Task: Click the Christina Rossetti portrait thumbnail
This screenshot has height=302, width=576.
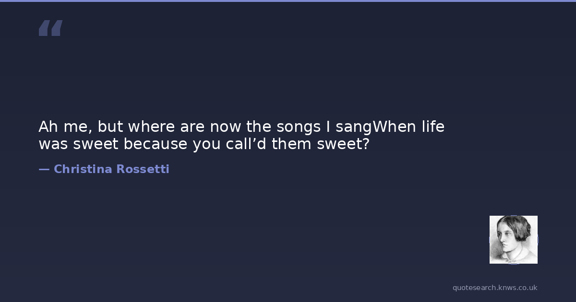Action: click(513, 240)
